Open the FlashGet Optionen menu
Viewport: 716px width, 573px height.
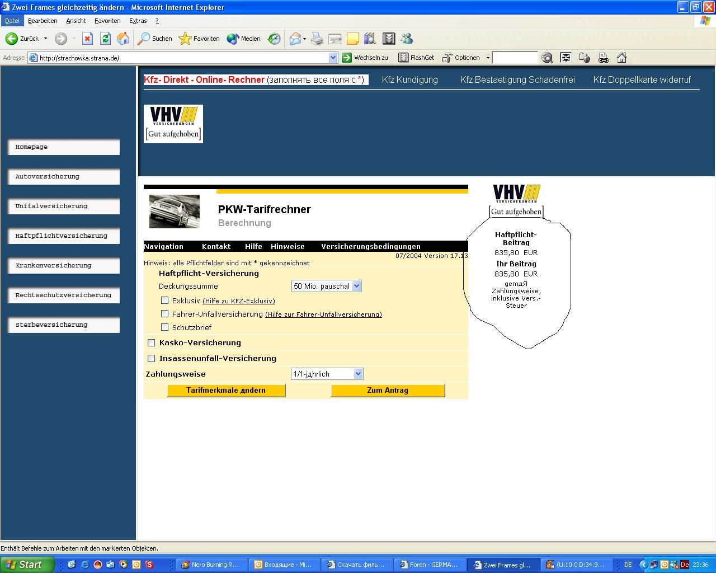(x=462, y=58)
